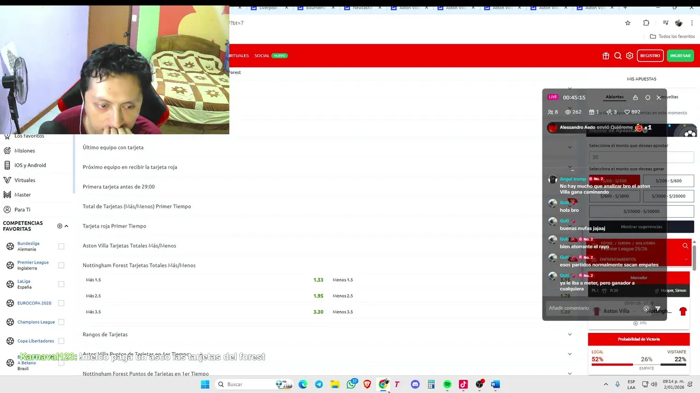Screen dimensions: 700x393
Task: Choose the S/200 - S/600 winnings range
Action: (x=668, y=181)
